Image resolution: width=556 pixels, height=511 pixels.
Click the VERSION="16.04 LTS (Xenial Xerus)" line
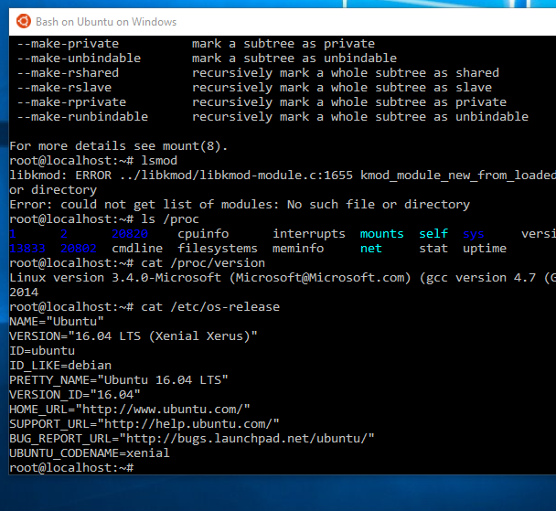pos(134,335)
